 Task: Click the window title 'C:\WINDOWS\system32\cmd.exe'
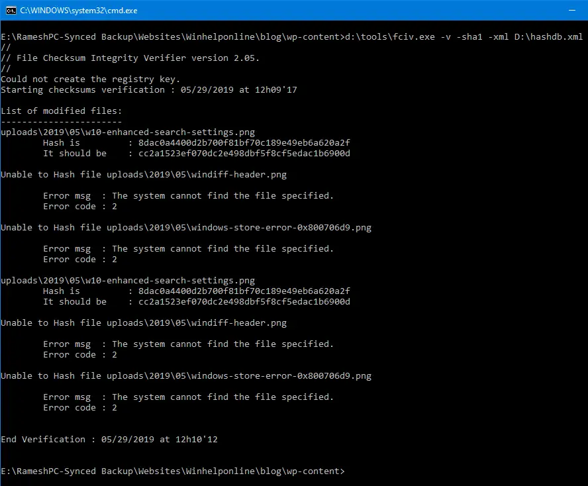(x=79, y=11)
